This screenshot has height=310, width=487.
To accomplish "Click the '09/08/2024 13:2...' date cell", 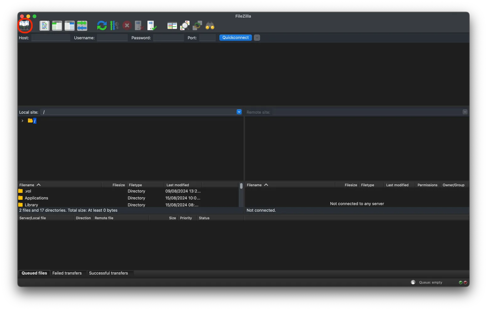I will point(183,191).
